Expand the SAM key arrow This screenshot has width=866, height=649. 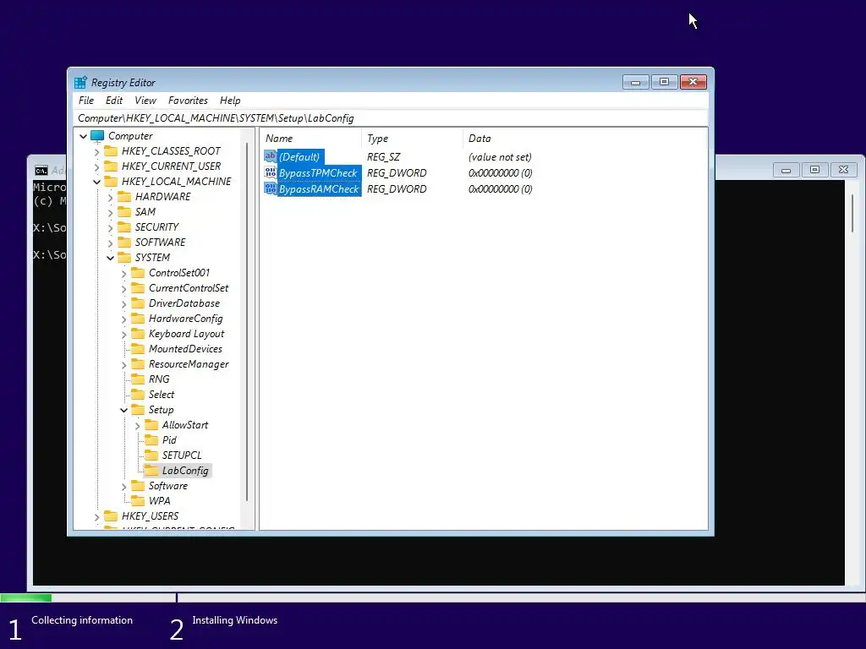(x=110, y=212)
